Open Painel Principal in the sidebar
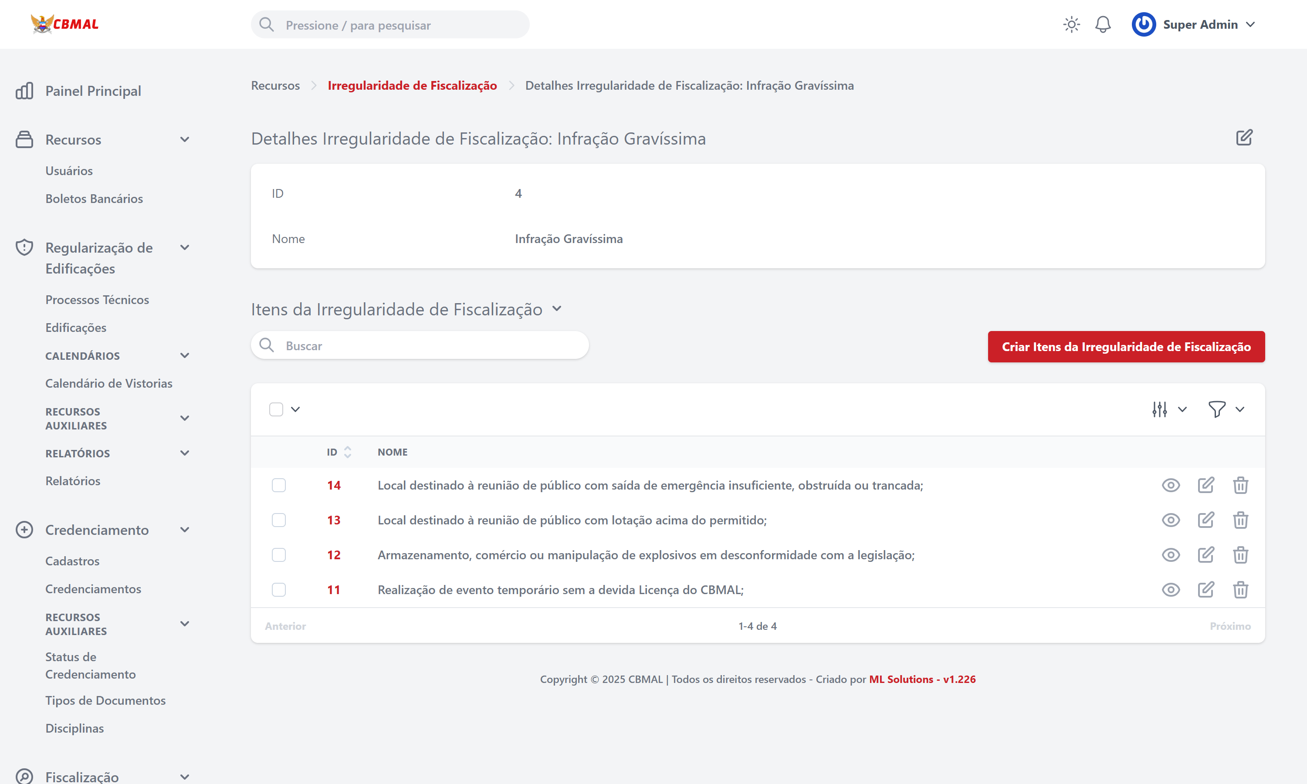The height and width of the screenshot is (784, 1307). point(93,90)
